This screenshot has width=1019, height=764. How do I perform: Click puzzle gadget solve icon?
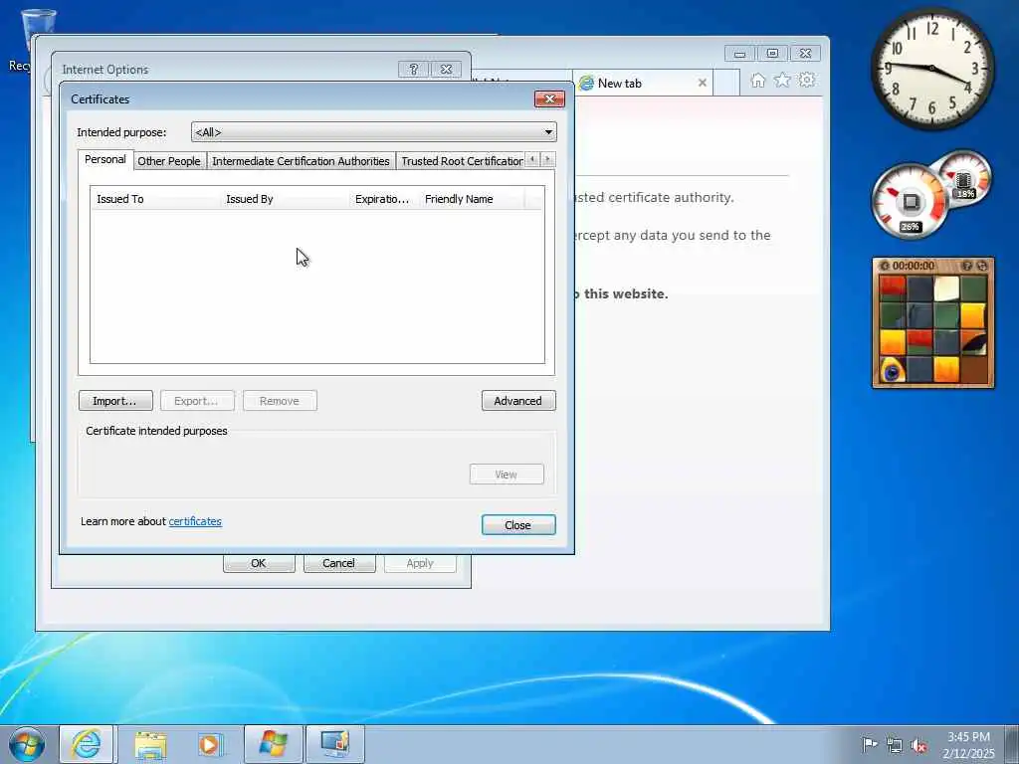tap(982, 266)
